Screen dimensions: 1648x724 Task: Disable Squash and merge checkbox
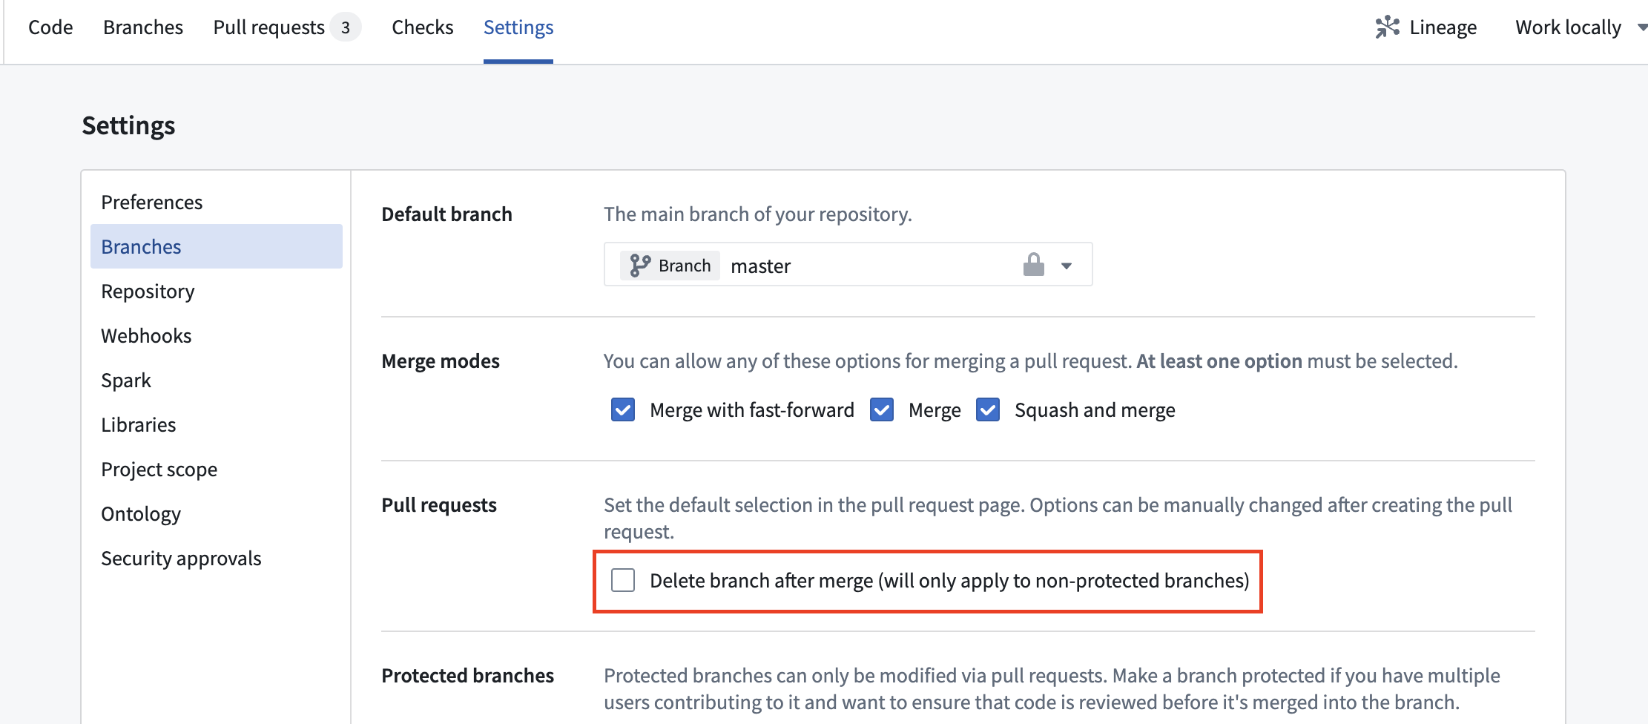pyautogui.click(x=988, y=409)
